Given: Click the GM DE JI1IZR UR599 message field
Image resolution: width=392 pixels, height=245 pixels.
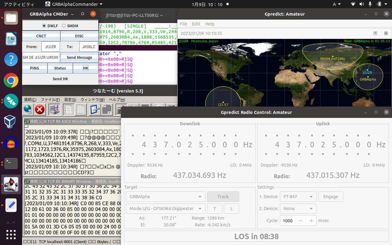Looking at the screenshot, I should [41, 57].
